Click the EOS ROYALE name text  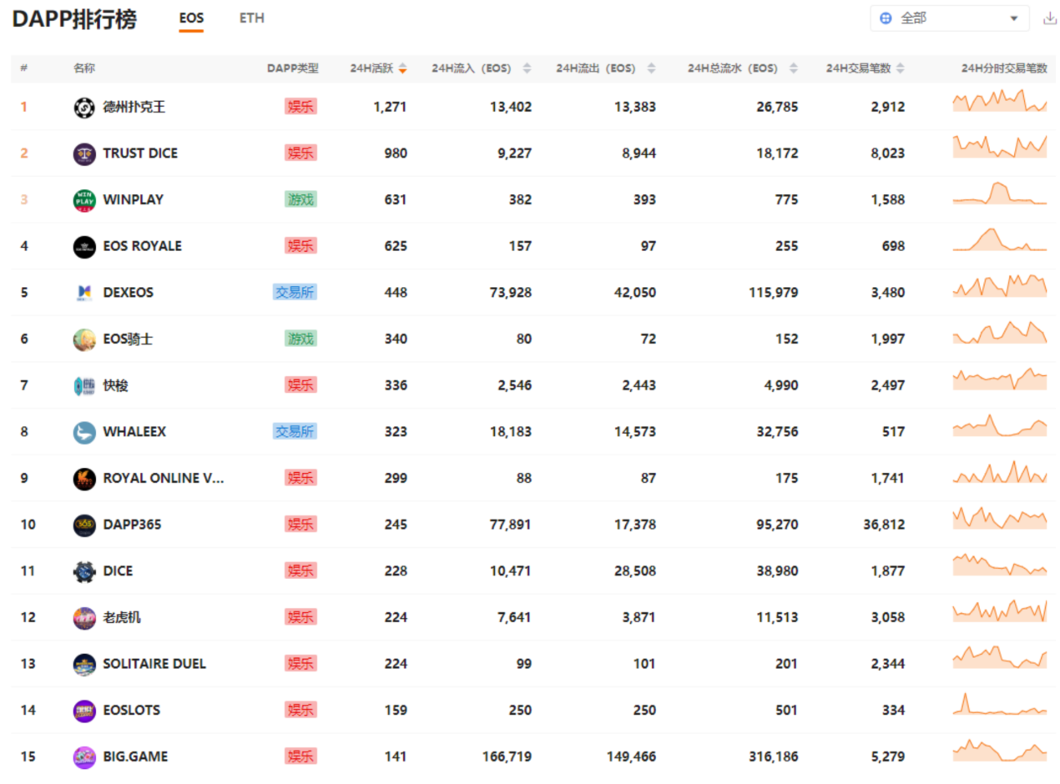pos(142,246)
